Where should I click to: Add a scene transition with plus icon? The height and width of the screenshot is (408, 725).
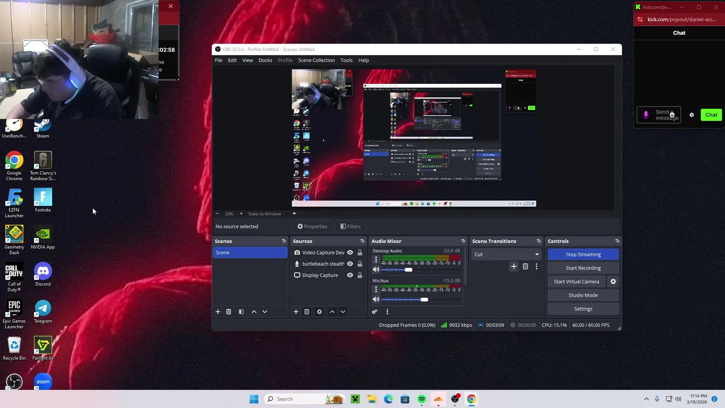pyautogui.click(x=514, y=266)
